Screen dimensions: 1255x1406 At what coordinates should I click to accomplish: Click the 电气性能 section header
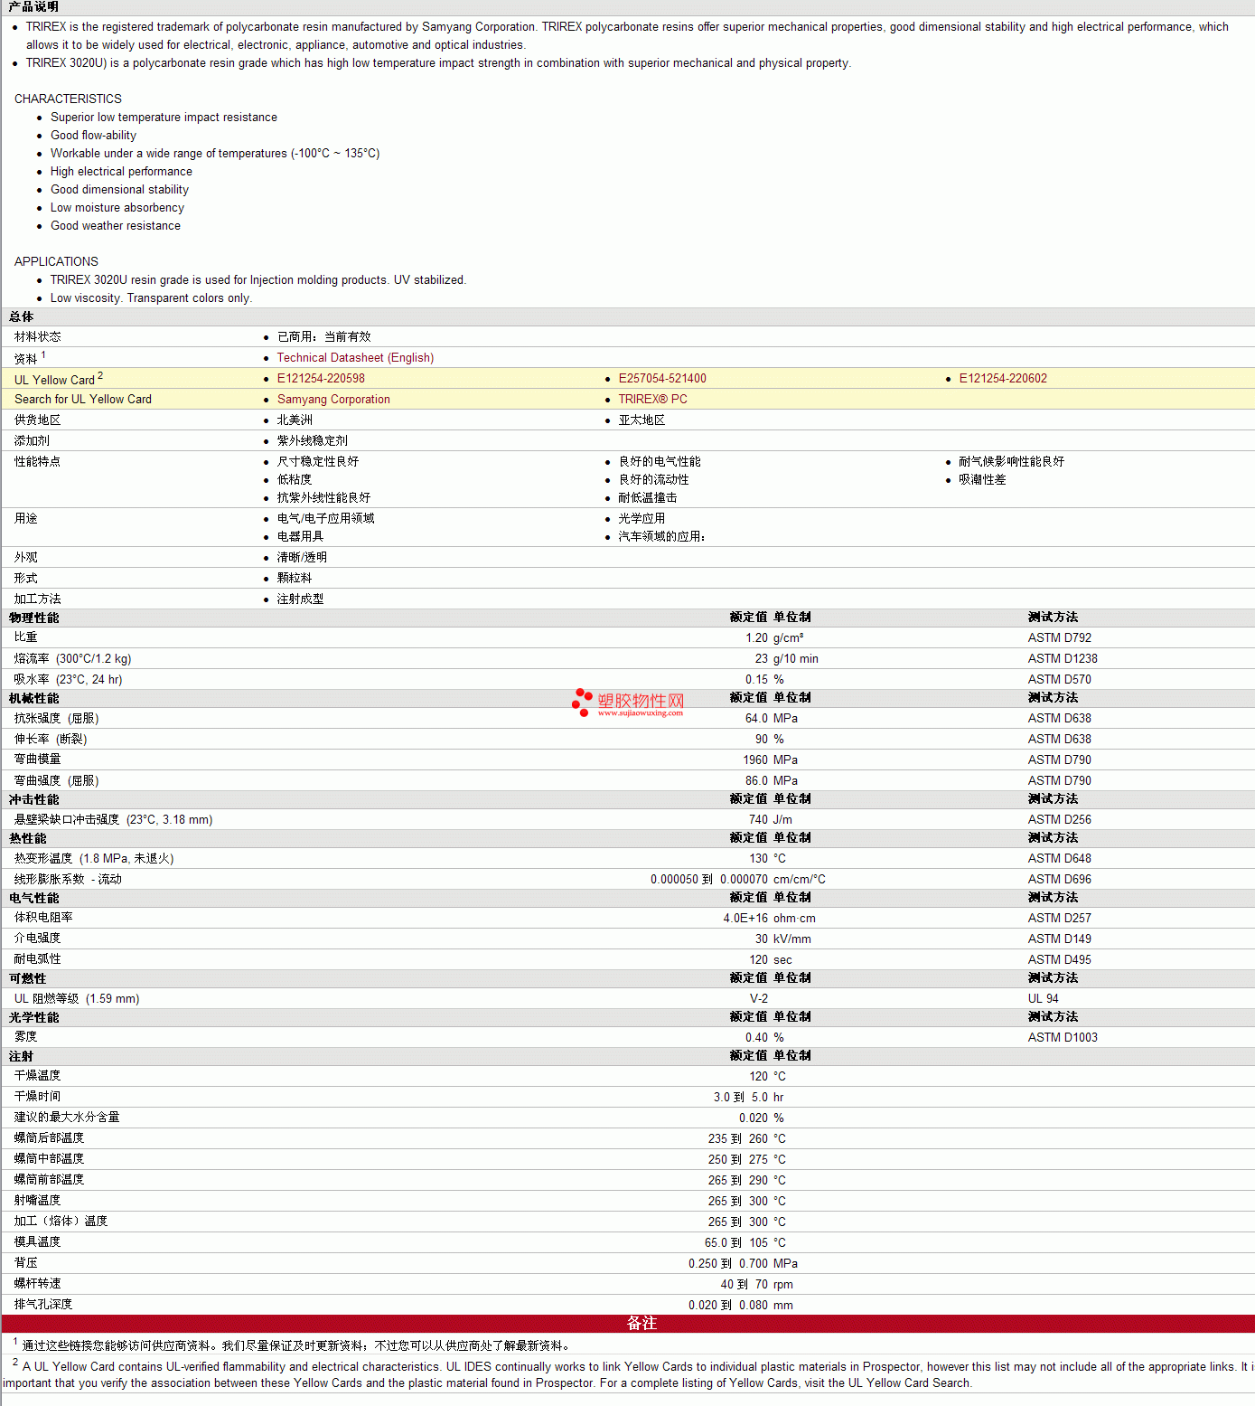click(x=33, y=899)
